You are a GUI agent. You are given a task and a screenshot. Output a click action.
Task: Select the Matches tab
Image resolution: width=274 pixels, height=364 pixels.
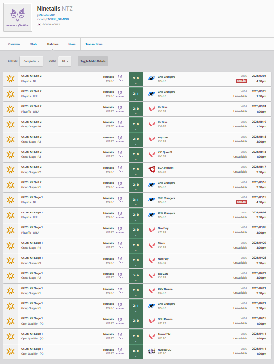[x=53, y=44]
